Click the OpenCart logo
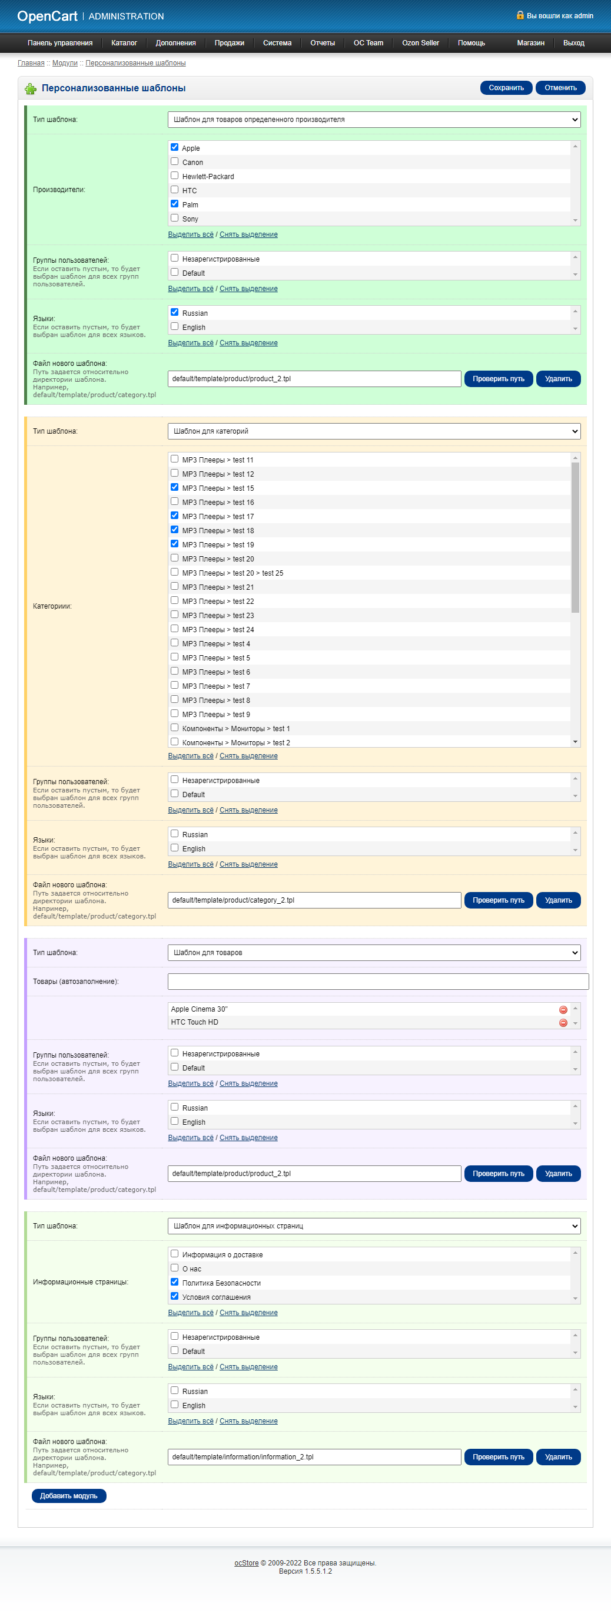Screen dimensions: 611x1612 click(48, 16)
